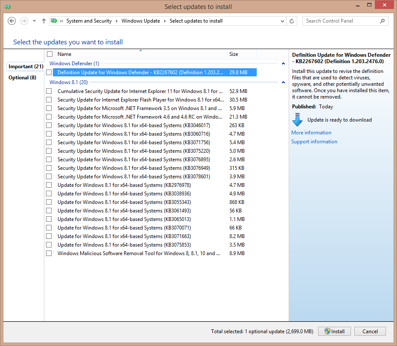Show hidden breadcrumb locations chevron
Image resolution: width=397 pixels, height=346 pixels.
(61, 21)
